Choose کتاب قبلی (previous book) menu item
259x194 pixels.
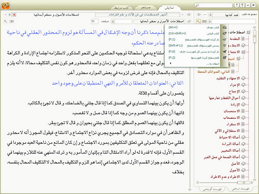(193, 33)
